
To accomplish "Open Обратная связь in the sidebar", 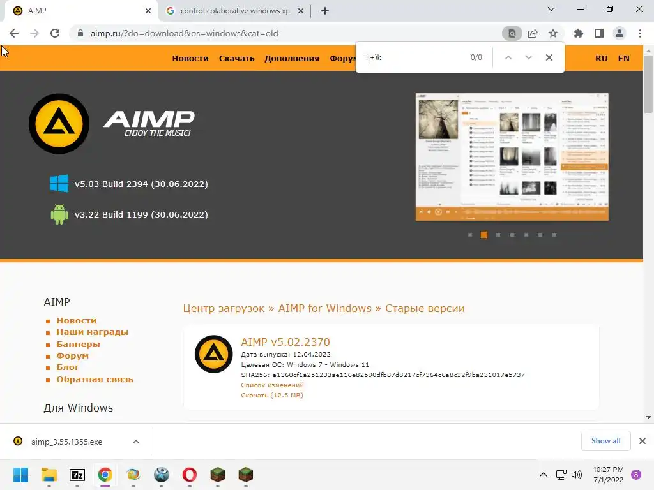I will coord(95,379).
